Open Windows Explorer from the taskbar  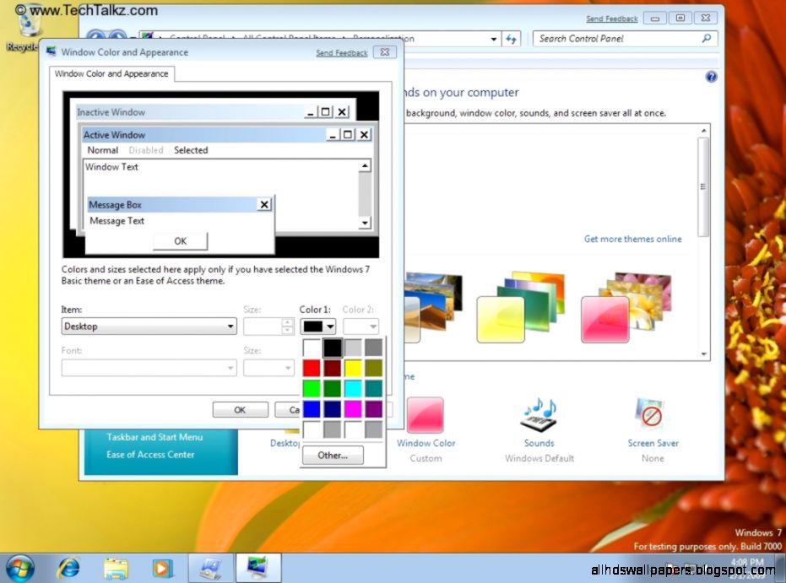115,567
